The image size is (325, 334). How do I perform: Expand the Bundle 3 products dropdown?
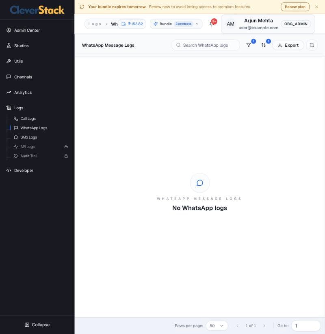(x=176, y=24)
